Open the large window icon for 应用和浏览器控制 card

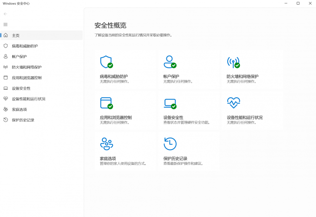(106, 103)
